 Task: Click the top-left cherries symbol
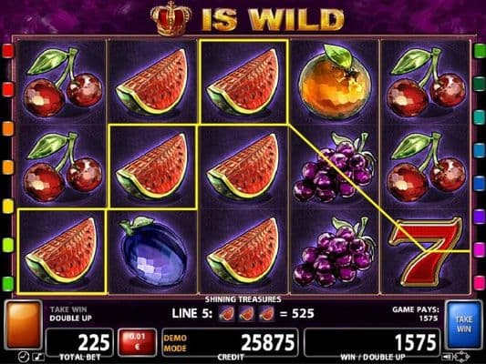coord(63,82)
